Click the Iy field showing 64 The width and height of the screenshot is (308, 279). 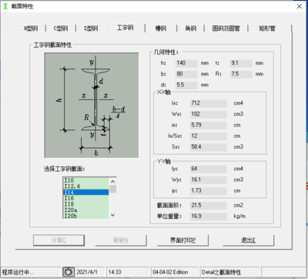[x=209, y=169]
